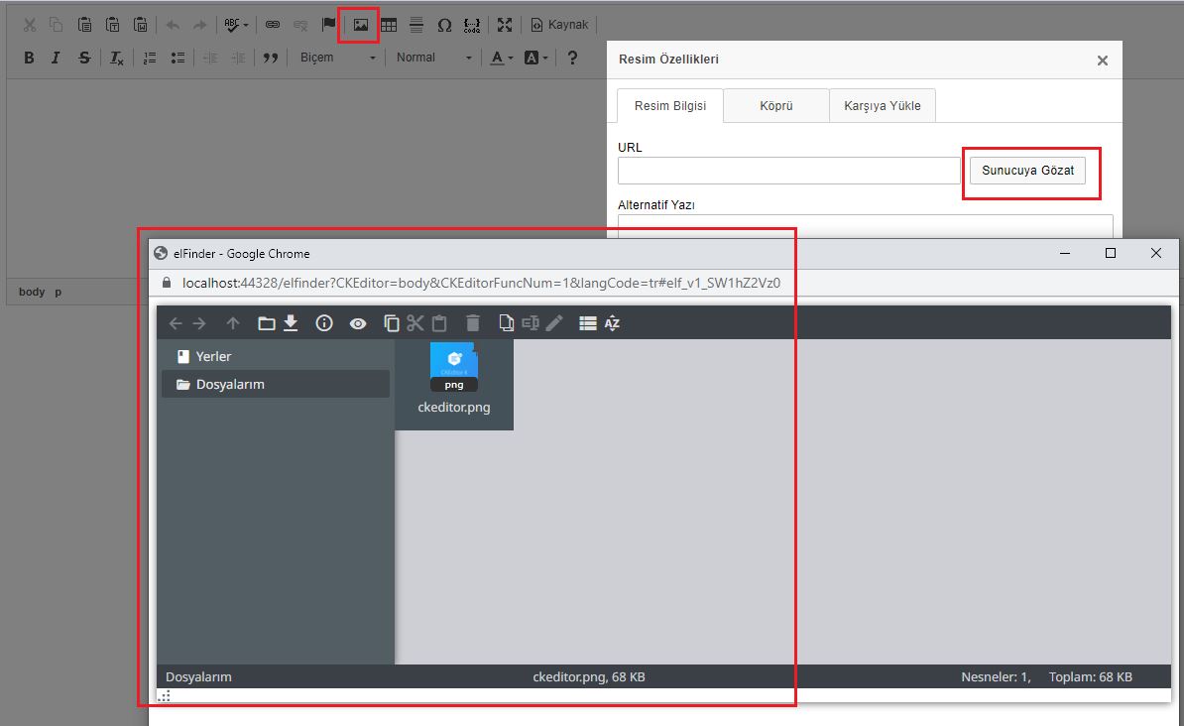Screen dimensions: 1184x726
Task: Click the Image insert icon in editor toolbar
Action: point(361,25)
